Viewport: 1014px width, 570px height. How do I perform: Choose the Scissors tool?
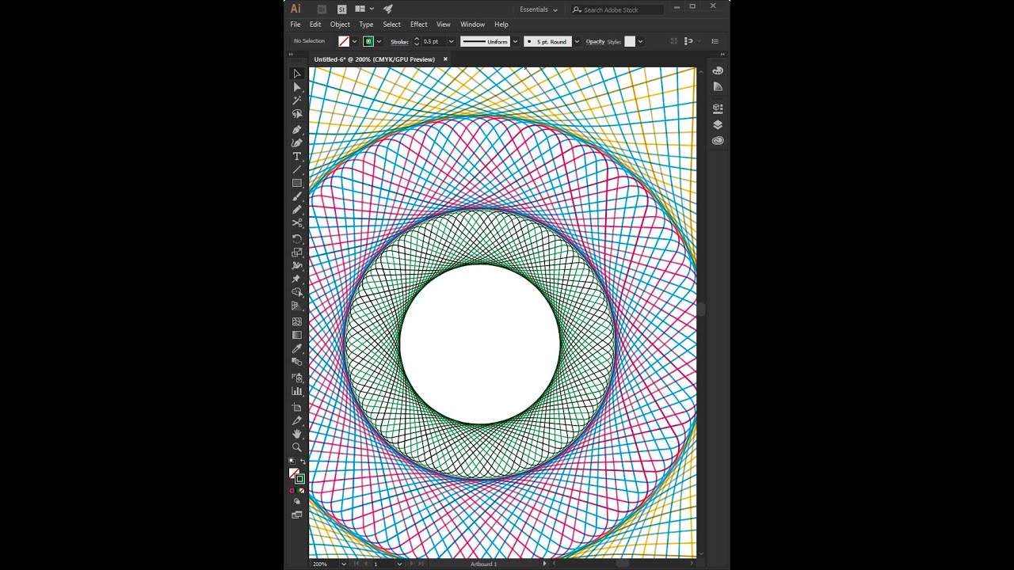297,223
